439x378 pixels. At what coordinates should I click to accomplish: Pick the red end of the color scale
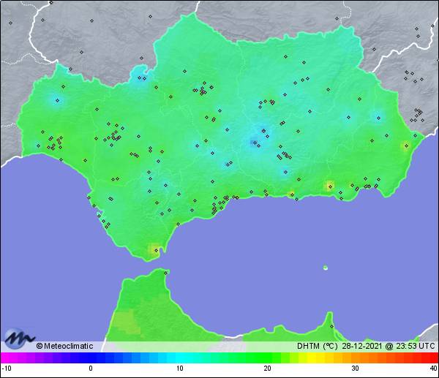coord(432,358)
